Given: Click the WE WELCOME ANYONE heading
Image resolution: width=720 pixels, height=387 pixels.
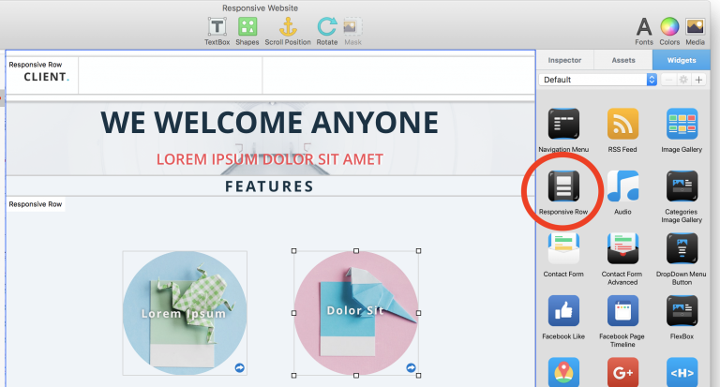Looking at the screenshot, I should coord(270,123).
